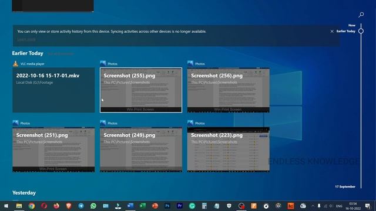Click the 'Local Disk (G:)\Footage' path text
Image resolution: width=376 pixels, height=211 pixels.
(x=35, y=82)
